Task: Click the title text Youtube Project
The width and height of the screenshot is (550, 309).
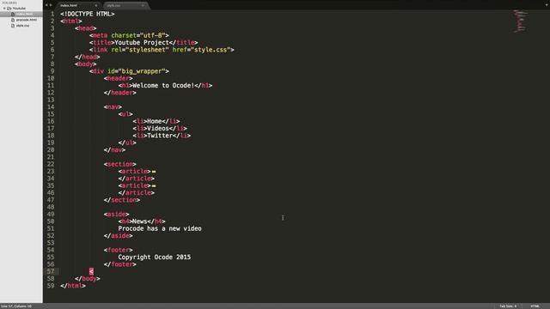Action: coord(142,43)
